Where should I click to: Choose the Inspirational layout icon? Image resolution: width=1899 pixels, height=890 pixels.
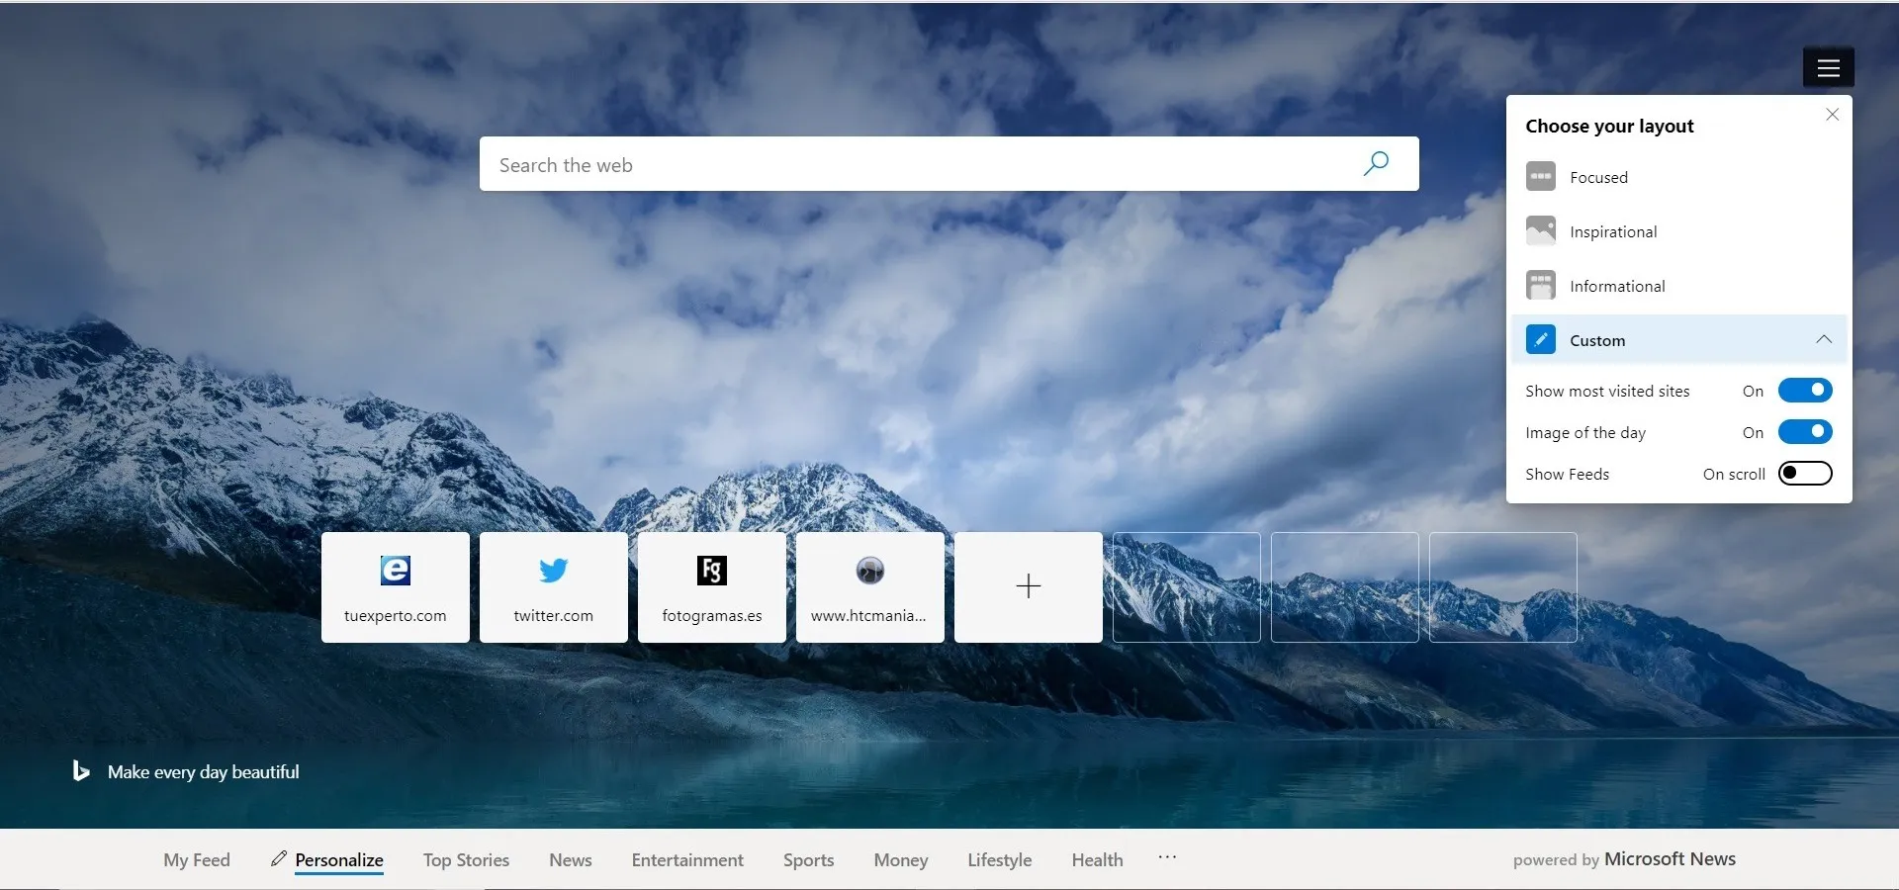click(1540, 231)
